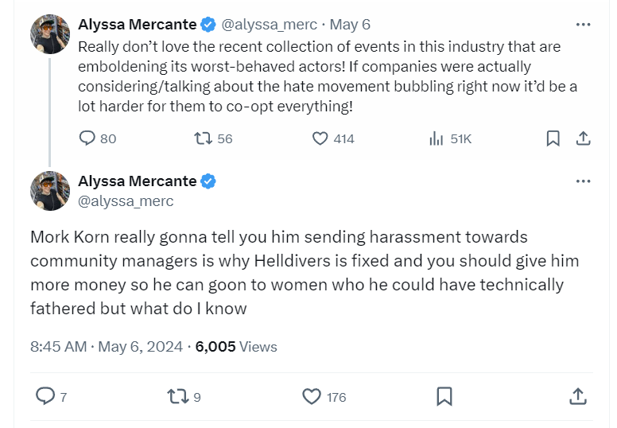
Task: View the 6,005 Views count details
Action: click(x=236, y=347)
